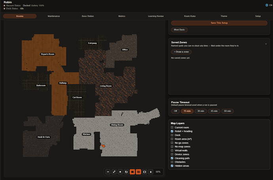Select Bryan's Room on the map
This screenshot has width=273, height=180.
coord(48,54)
